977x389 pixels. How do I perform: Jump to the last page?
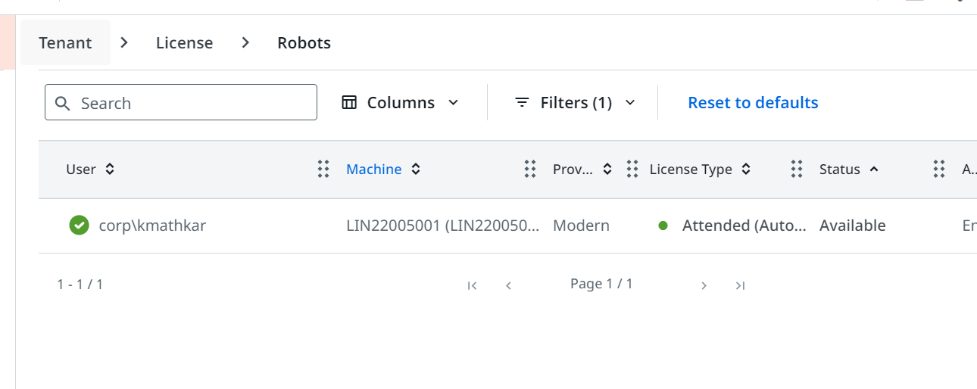coord(740,285)
